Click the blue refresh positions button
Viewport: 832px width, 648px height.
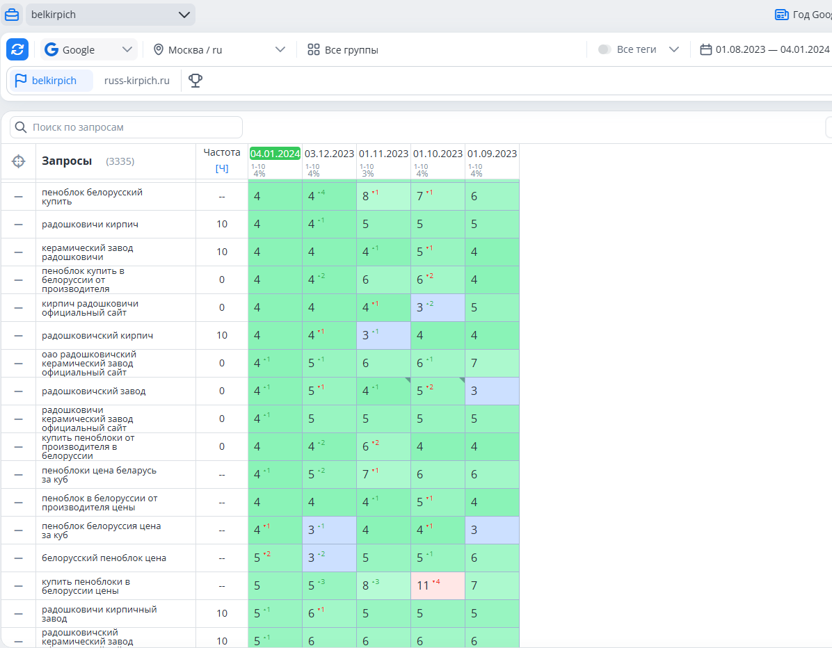click(x=17, y=49)
